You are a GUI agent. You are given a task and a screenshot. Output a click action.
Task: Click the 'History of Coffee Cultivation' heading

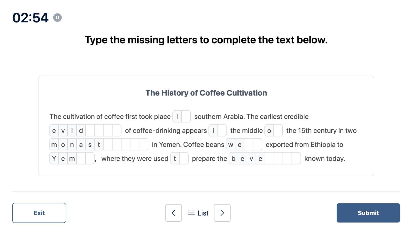coord(206,93)
